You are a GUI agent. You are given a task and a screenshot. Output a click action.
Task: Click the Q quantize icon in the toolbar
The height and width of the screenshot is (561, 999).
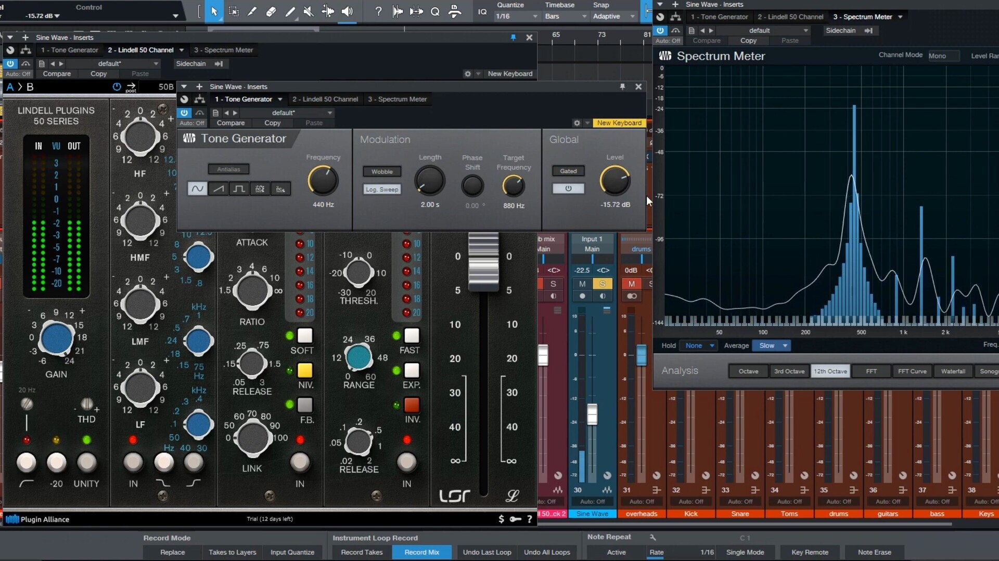435,11
